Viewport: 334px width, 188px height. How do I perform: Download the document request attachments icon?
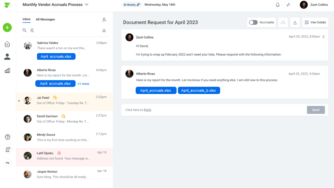[295, 22]
